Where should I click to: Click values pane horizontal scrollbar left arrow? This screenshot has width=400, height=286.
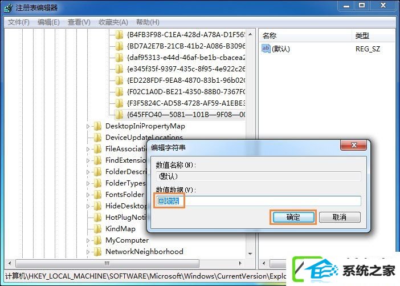click(264, 263)
